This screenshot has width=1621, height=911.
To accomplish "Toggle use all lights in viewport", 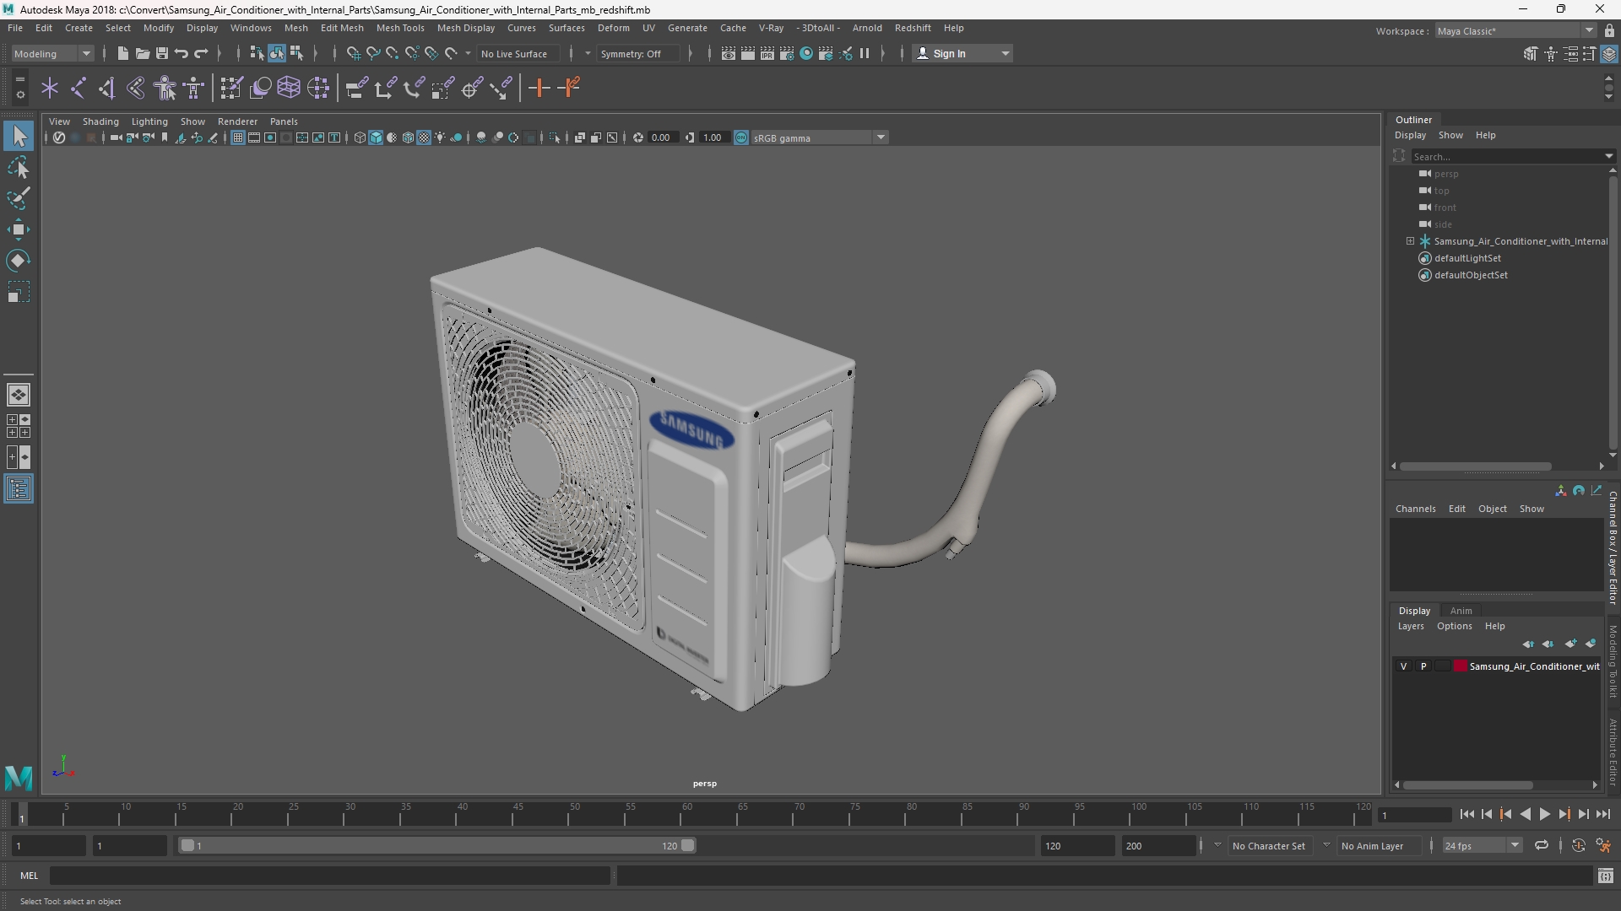I will tap(440, 137).
